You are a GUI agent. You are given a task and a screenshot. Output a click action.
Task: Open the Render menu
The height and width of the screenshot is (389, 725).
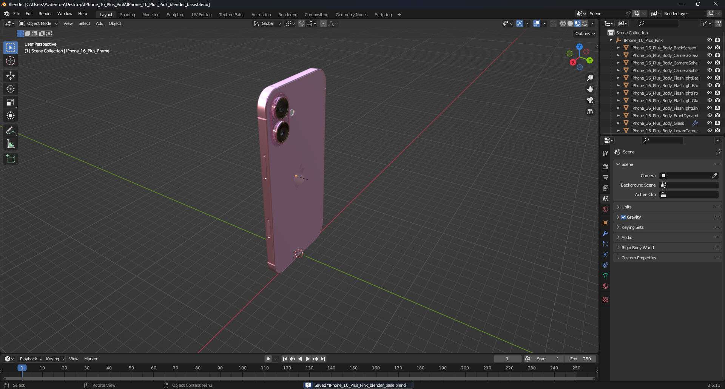[45, 14]
